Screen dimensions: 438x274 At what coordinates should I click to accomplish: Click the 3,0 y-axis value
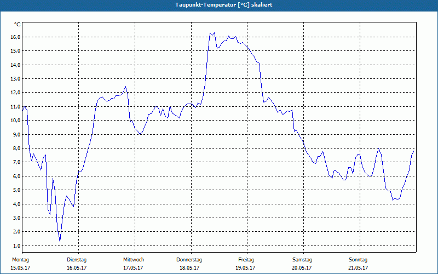pos(16,218)
